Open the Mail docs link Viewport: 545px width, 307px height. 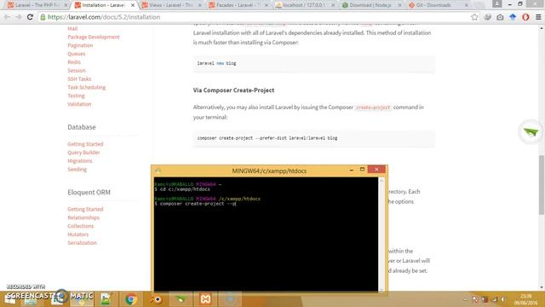[72, 28]
